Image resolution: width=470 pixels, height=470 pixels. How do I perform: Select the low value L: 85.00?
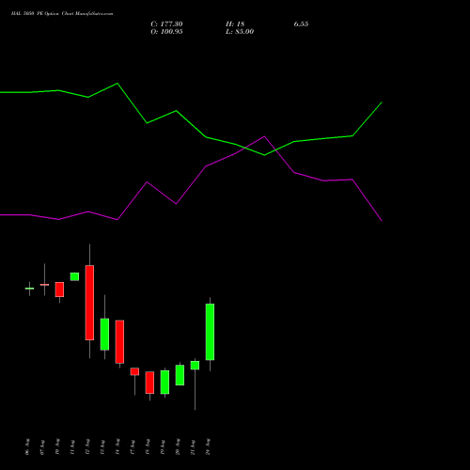click(240, 32)
